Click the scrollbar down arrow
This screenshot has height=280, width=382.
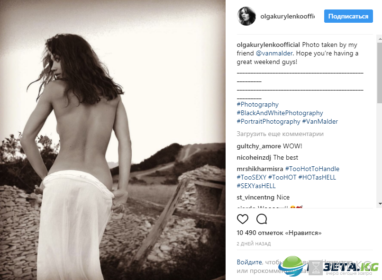[x=380, y=204]
